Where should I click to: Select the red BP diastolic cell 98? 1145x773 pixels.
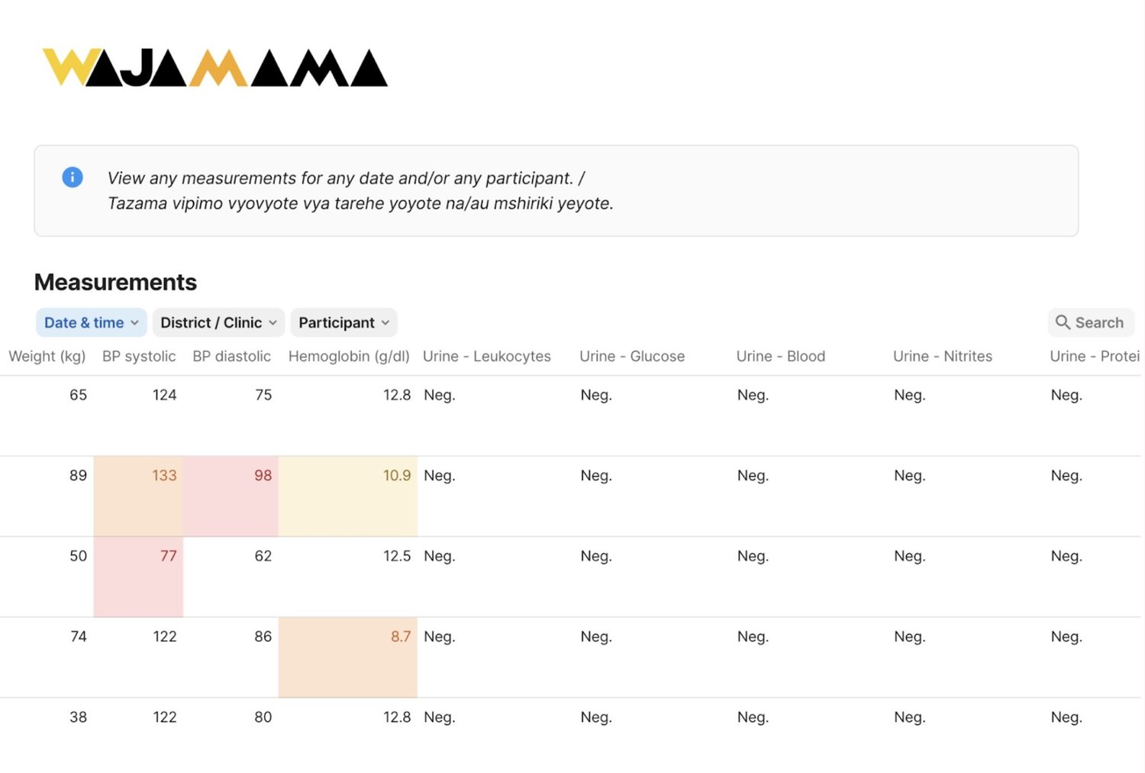[231, 496]
